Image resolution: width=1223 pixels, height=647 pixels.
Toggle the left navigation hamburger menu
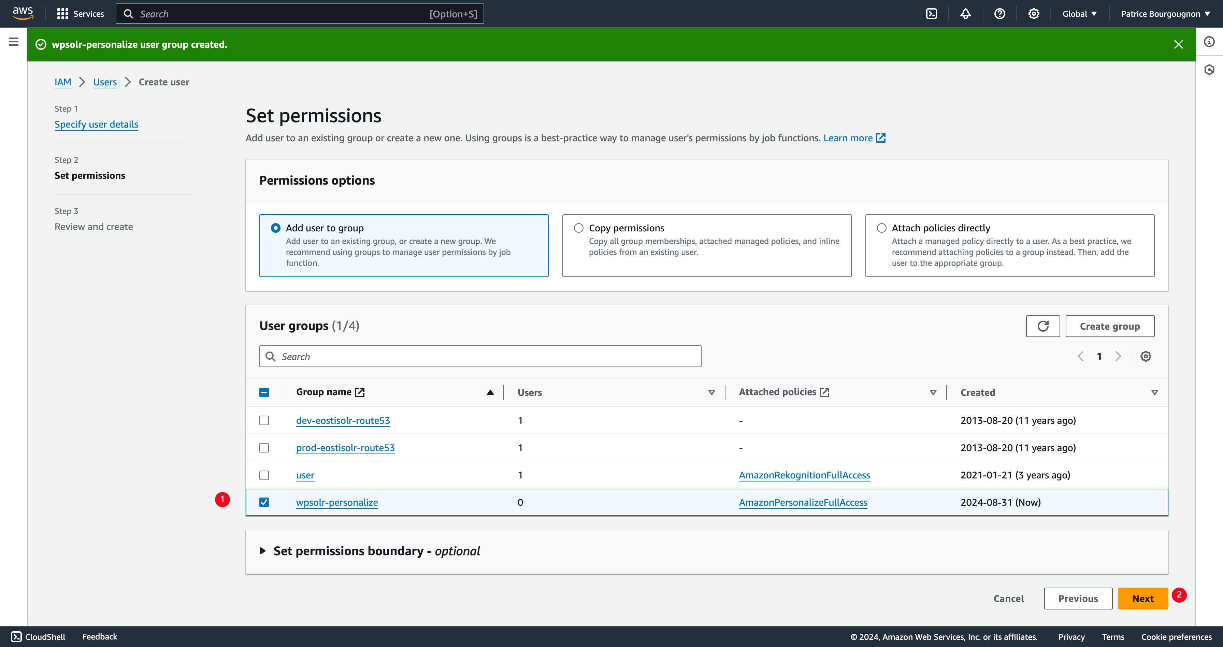[14, 42]
